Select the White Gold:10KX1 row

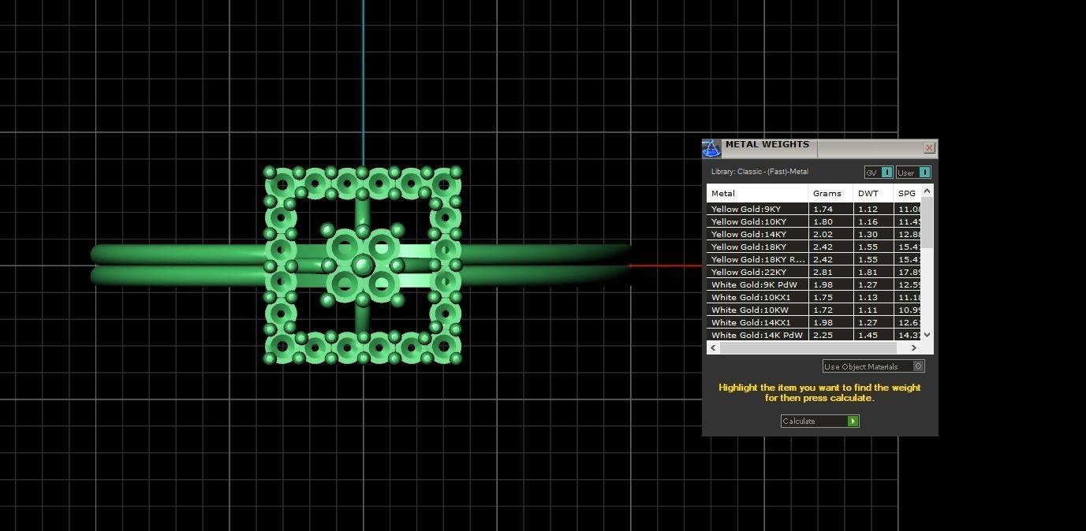point(814,297)
